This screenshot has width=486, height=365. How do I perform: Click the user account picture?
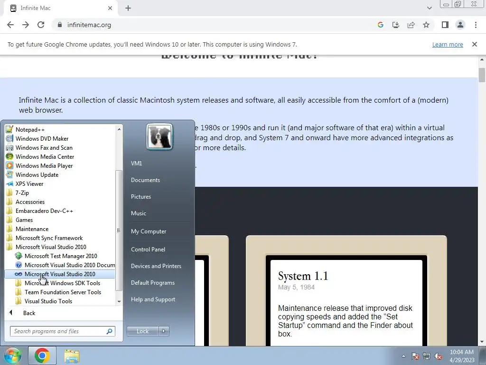pyautogui.click(x=159, y=136)
